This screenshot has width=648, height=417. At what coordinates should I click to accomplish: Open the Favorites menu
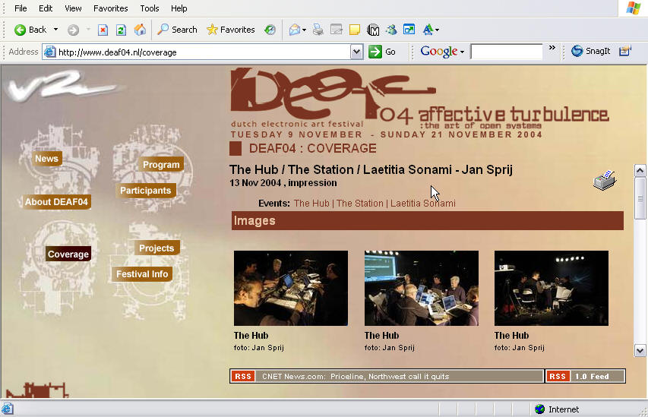coord(110,8)
